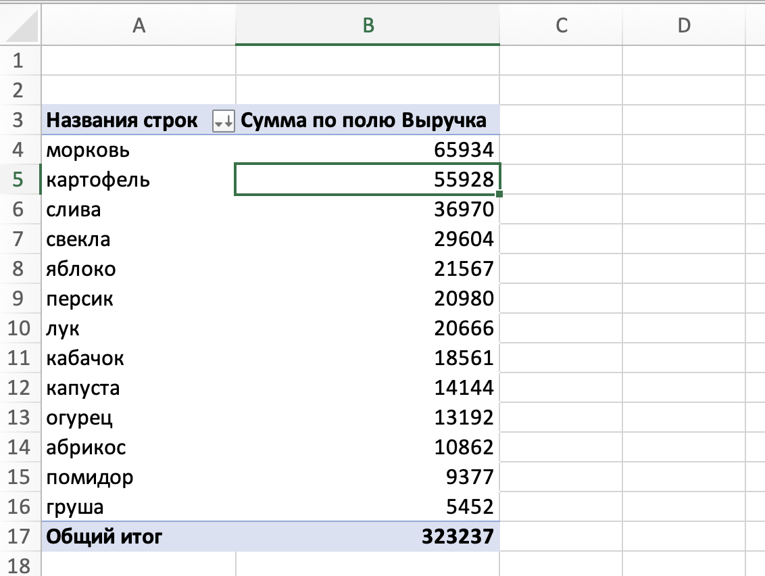Select column header A
This screenshot has width=765, height=576.
[139, 25]
